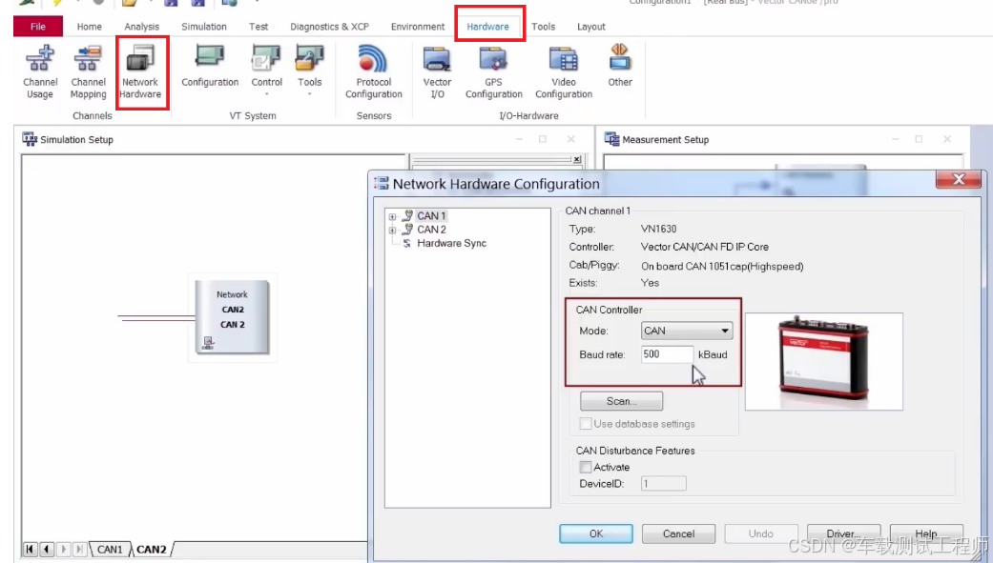Maximize the Simulation Setup window
The width and height of the screenshot is (993, 563).
tap(543, 139)
